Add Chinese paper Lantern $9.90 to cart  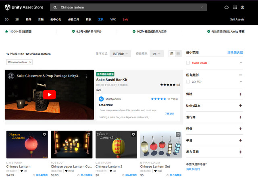[85, 175]
